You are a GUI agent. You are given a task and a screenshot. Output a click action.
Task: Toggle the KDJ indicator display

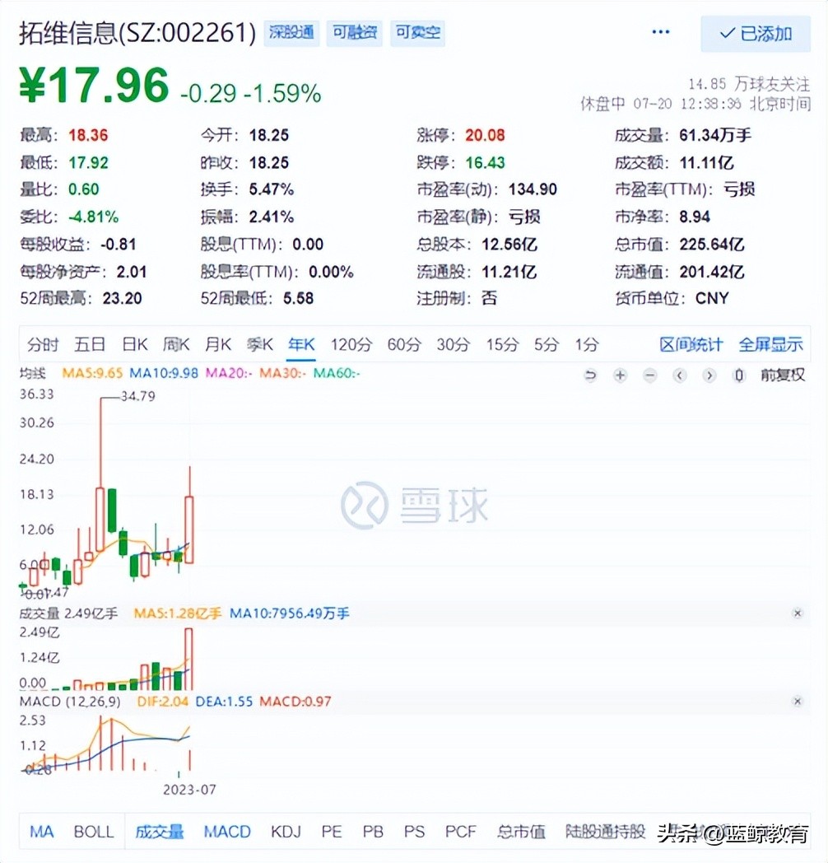285,832
